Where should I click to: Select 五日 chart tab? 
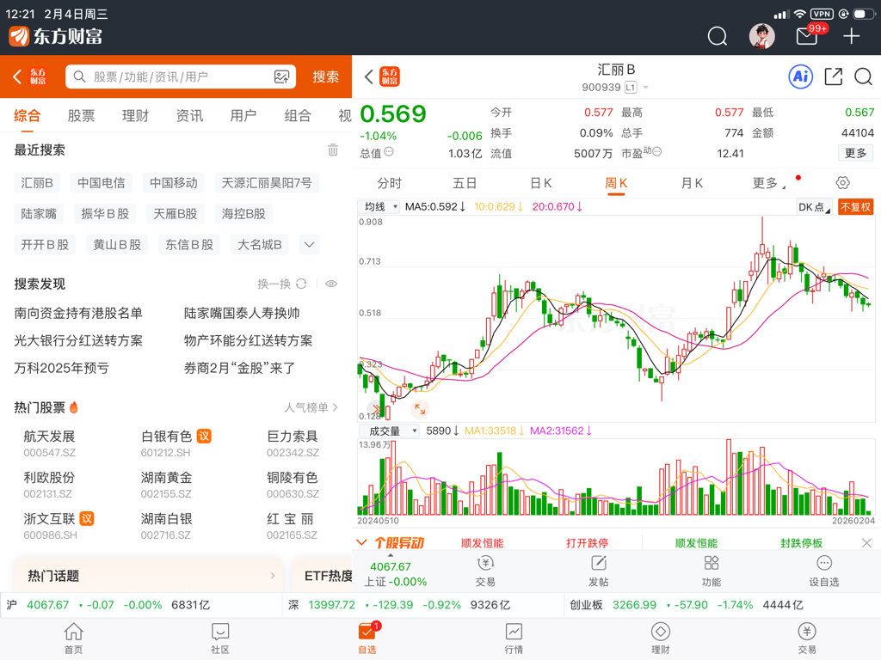[x=465, y=183]
